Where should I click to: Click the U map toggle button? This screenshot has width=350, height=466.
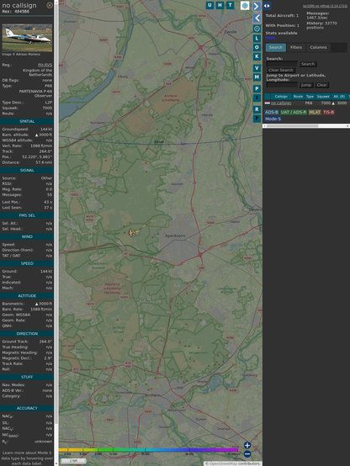pos(209,5)
